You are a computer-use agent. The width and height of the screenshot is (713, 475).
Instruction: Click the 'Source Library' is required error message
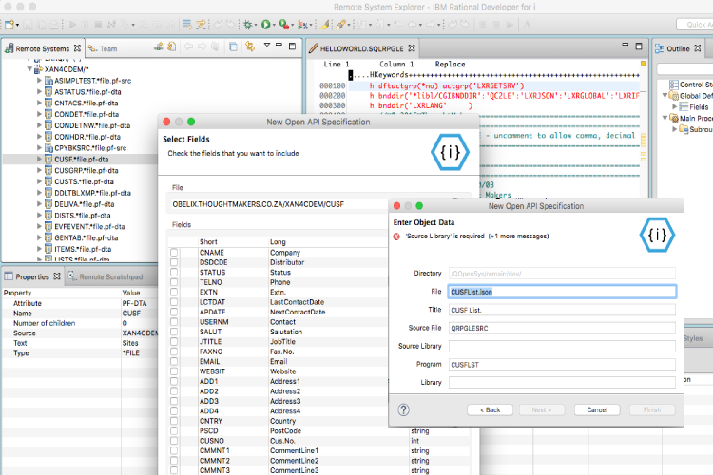(x=477, y=237)
